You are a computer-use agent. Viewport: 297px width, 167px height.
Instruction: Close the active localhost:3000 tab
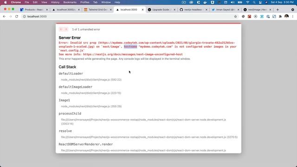point(142,9)
